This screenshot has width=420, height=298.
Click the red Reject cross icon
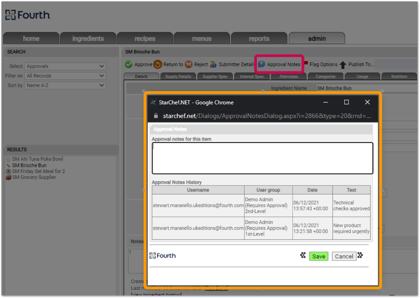(x=189, y=64)
